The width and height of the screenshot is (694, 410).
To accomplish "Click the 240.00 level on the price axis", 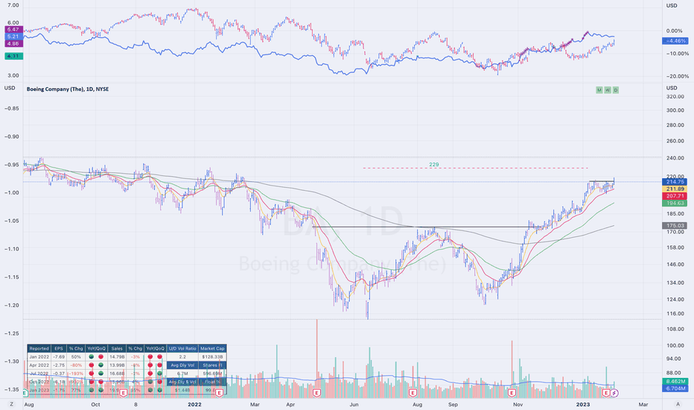I will pyautogui.click(x=675, y=158).
